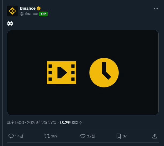Viewport: 164px width, 146px height.
Task: Click the yellow clock icon
Action: 104,72
